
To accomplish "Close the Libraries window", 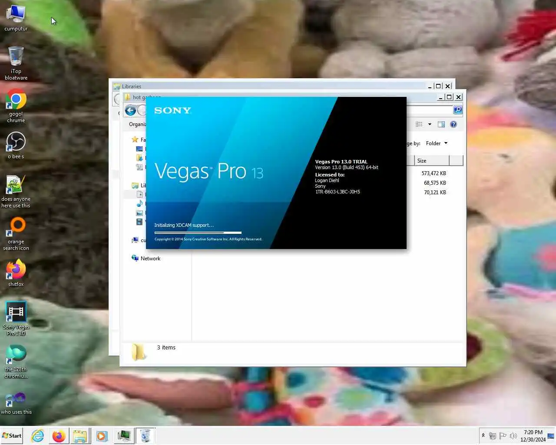I will point(448,86).
